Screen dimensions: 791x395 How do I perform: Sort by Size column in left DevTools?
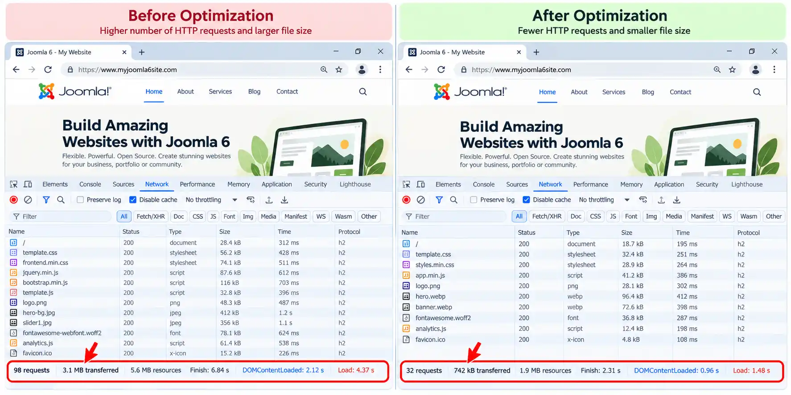pyautogui.click(x=225, y=232)
